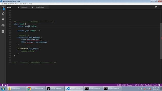Click 'BlankMethod' method name

pos(23,49)
